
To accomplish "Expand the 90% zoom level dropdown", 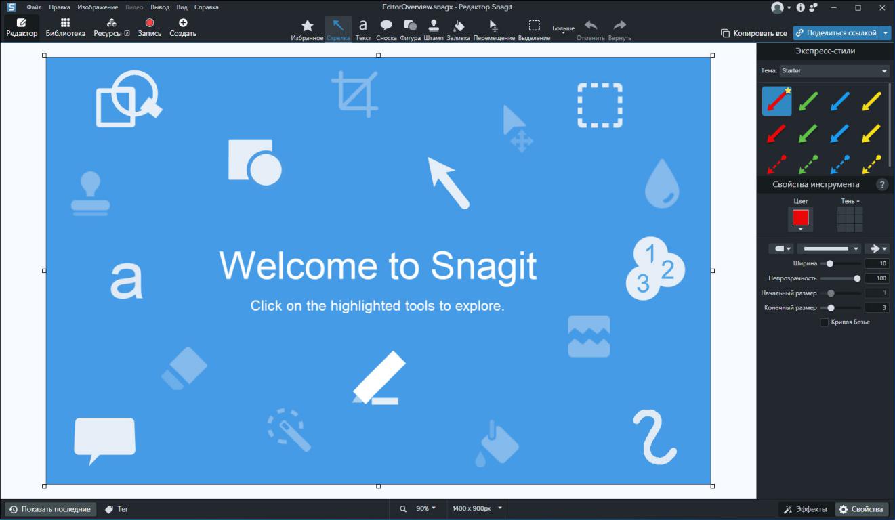I will coord(426,508).
